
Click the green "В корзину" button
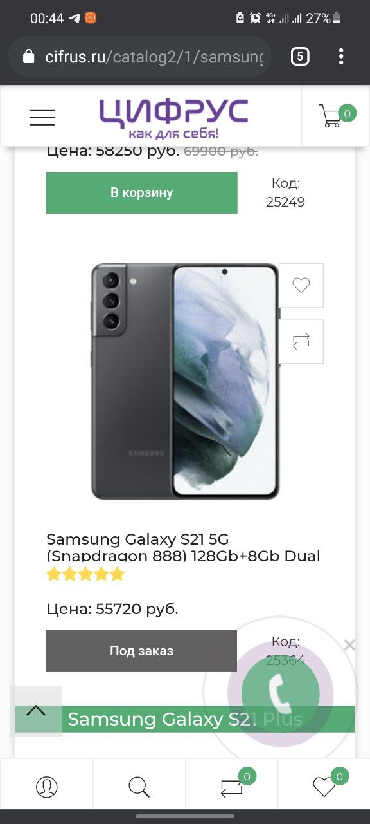point(142,192)
